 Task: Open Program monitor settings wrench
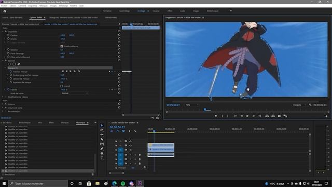coord(310,105)
